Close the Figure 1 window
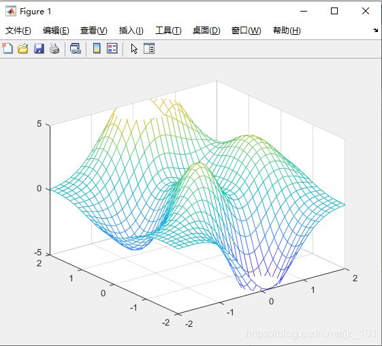The height and width of the screenshot is (346, 382). [x=366, y=11]
